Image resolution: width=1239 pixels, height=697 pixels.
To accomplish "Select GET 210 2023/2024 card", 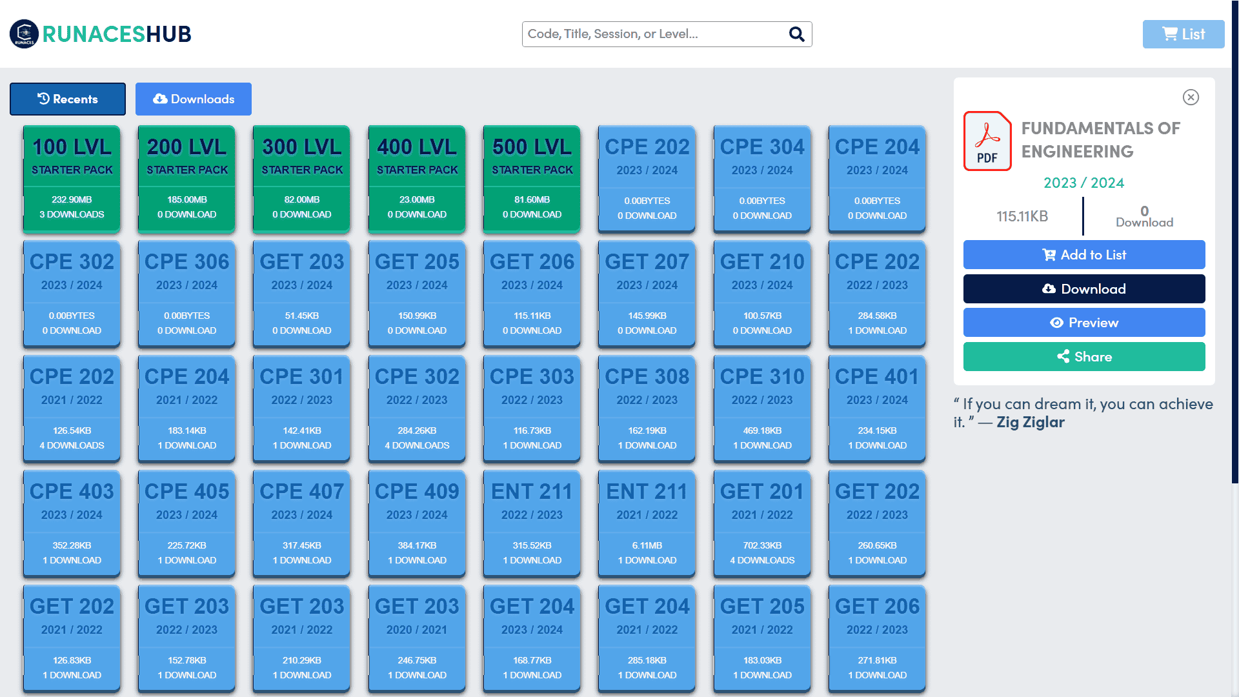I will click(762, 294).
